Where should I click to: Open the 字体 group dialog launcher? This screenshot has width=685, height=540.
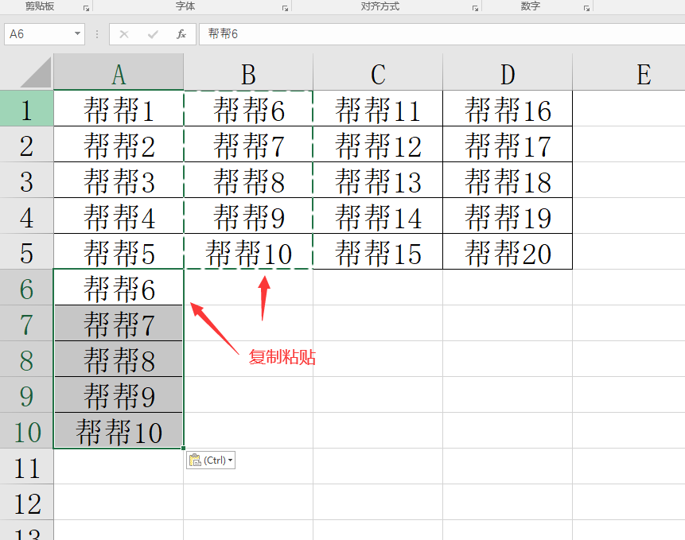[x=284, y=6]
